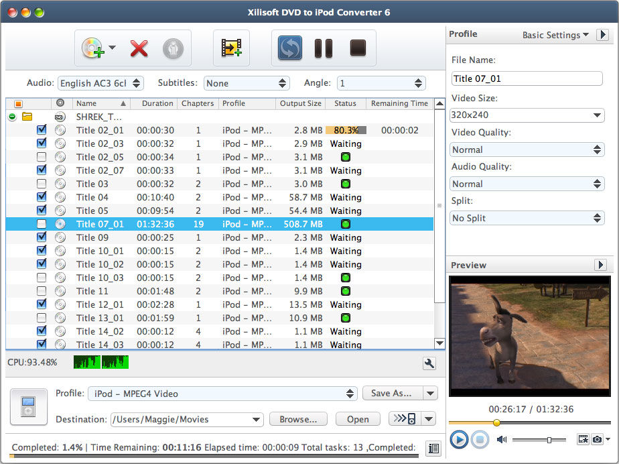Click the list scroll up arrow
The width and height of the screenshot is (619, 464).
[439, 103]
